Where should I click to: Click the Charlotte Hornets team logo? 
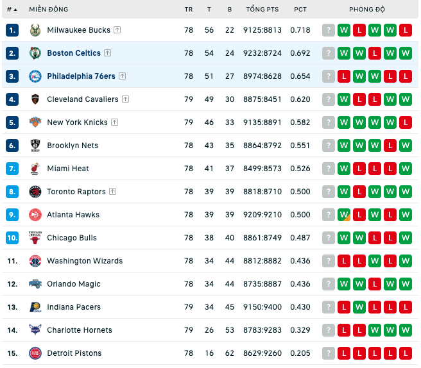point(35,330)
